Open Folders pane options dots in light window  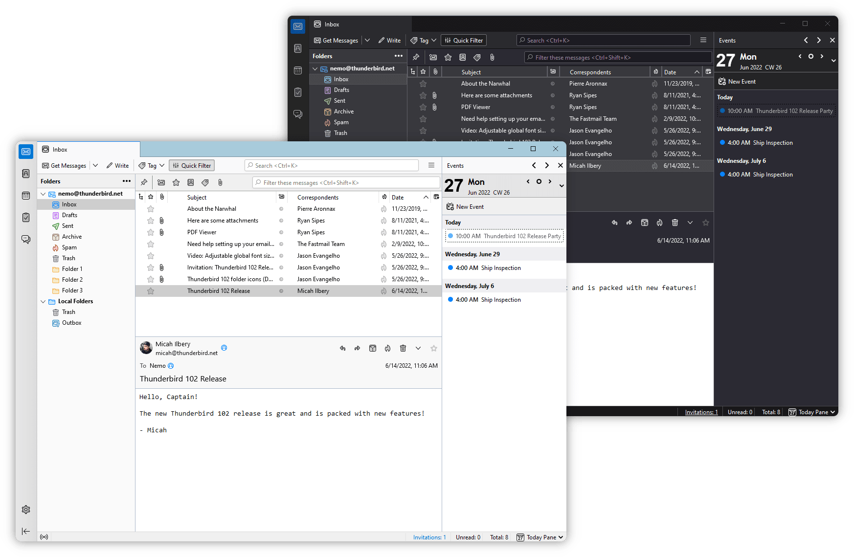127,181
